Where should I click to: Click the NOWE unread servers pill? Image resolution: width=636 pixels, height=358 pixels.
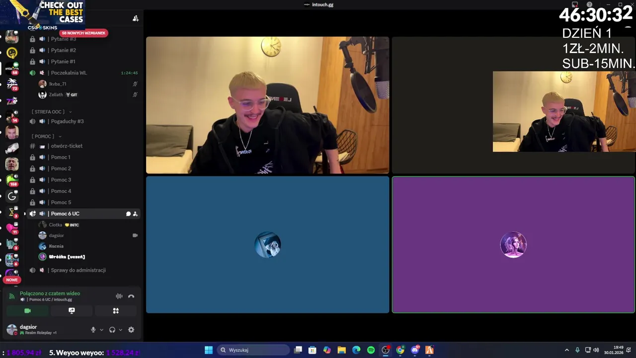tap(12, 280)
